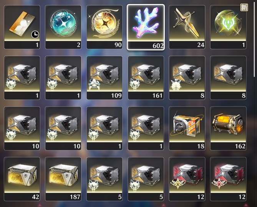
Task: Select the teal star orb item
Action: tap(63, 27)
